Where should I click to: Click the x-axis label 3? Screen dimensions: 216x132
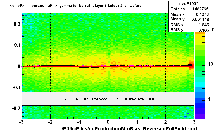194,122
